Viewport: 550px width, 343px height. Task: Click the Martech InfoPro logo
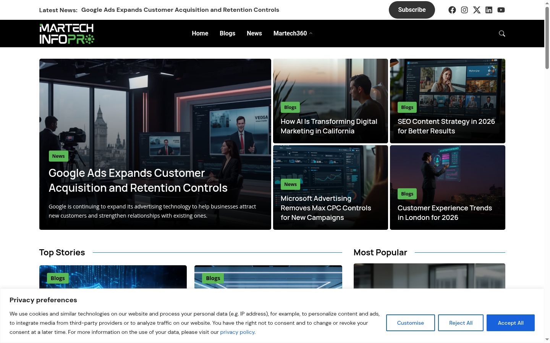[67, 34]
